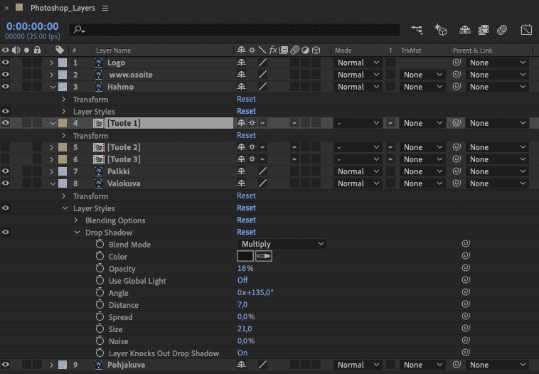Hide the Valokuva layer eye
This screenshot has width=539, height=374.
click(6, 183)
